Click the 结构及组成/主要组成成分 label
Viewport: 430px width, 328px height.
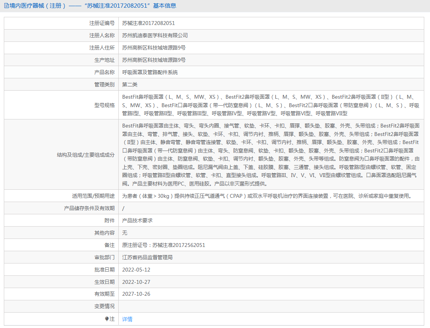point(86,155)
